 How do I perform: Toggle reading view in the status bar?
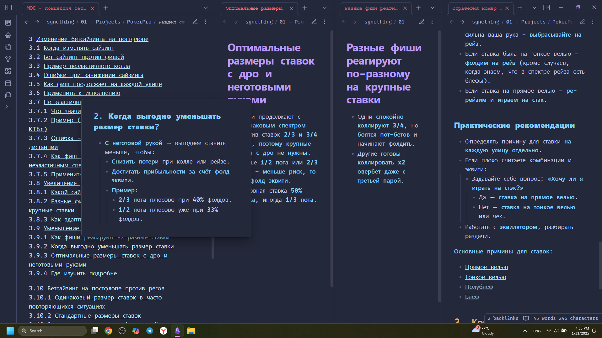[526, 318]
